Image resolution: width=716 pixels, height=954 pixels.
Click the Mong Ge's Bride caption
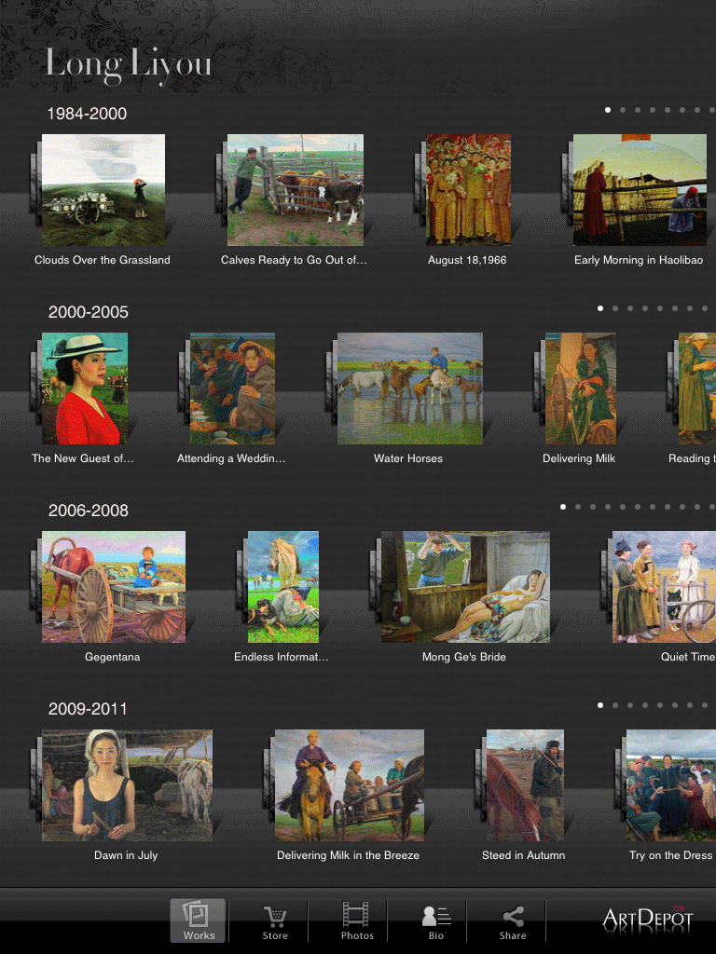coord(464,657)
